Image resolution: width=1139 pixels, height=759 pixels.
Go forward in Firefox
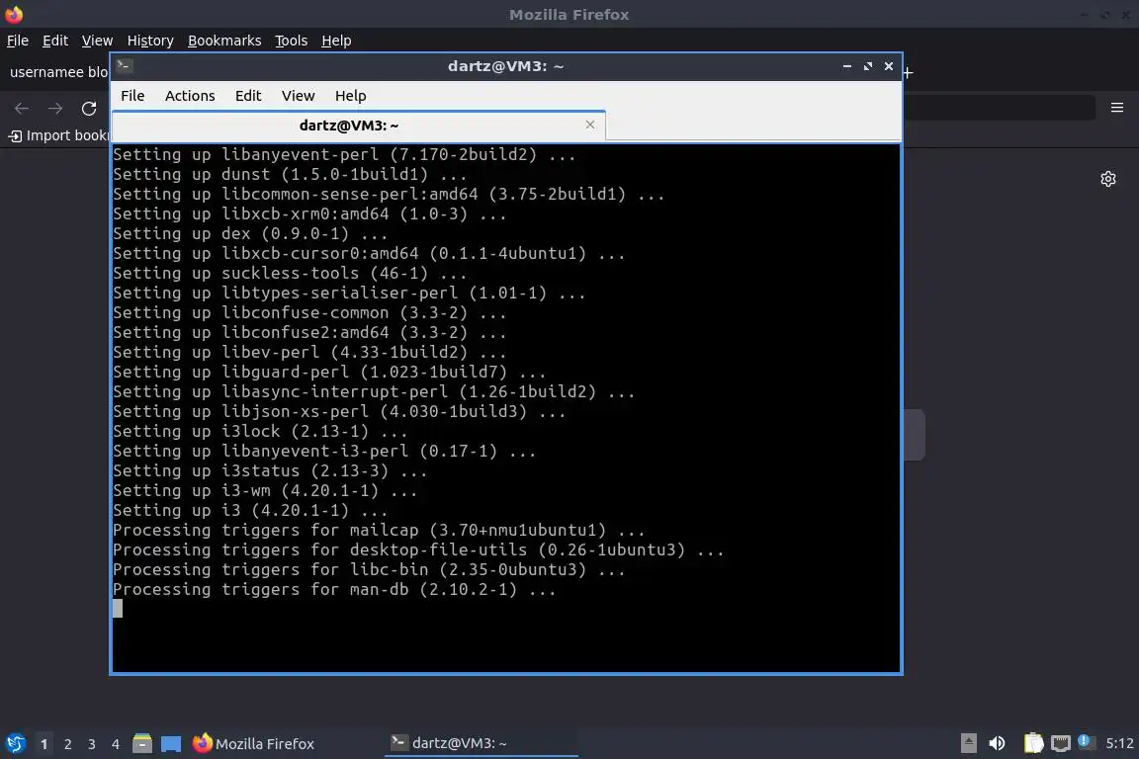(55, 109)
